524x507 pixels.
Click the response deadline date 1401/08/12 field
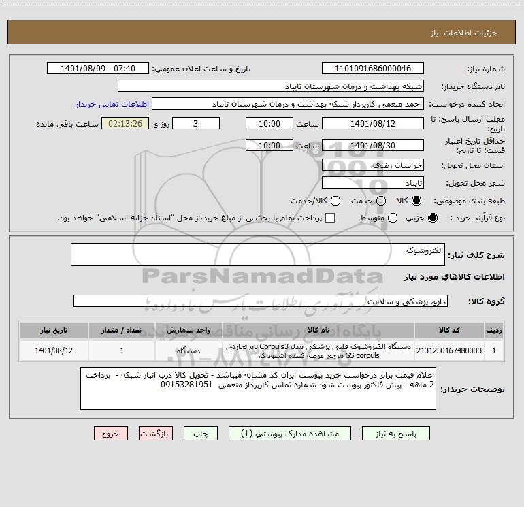(373, 123)
